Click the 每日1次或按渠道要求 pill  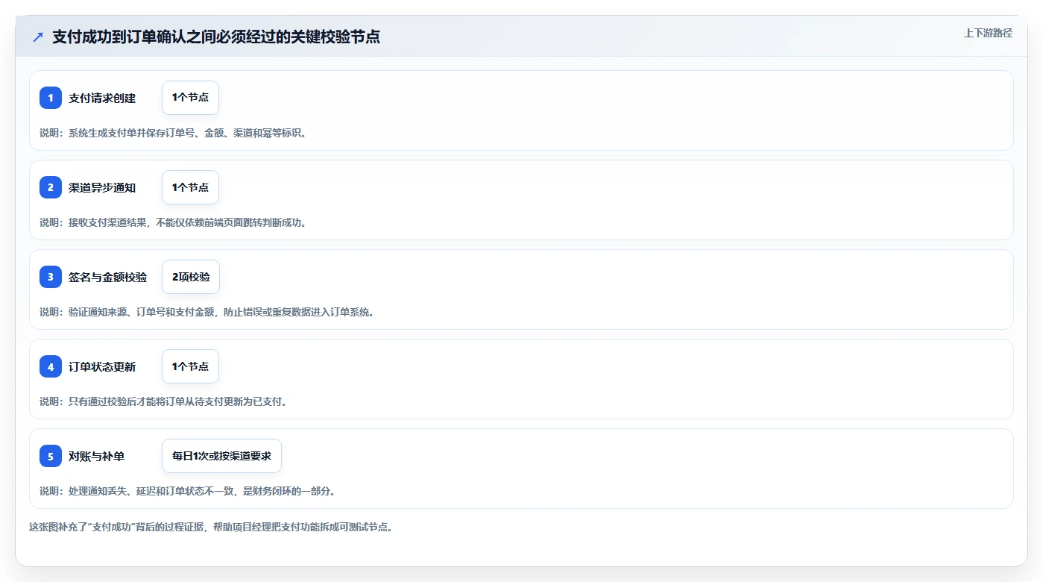221,456
